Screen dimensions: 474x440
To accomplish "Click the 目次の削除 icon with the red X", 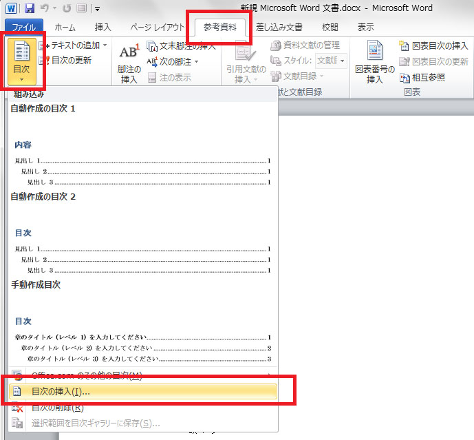I will [x=17, y=408].
